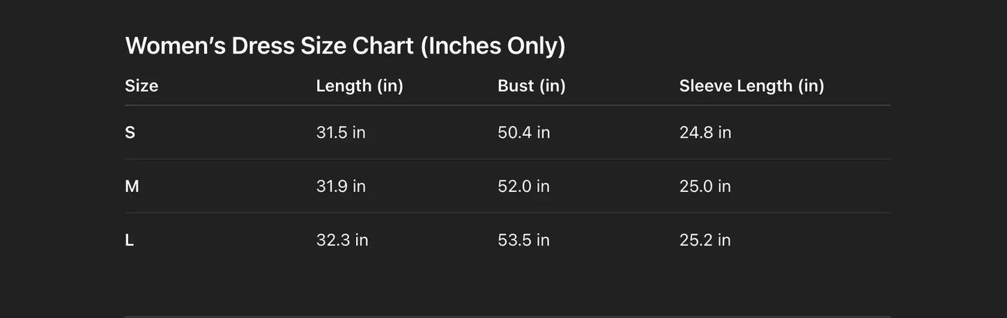Select the size S row label
The image size is (1007, 318).
point(130,132)
